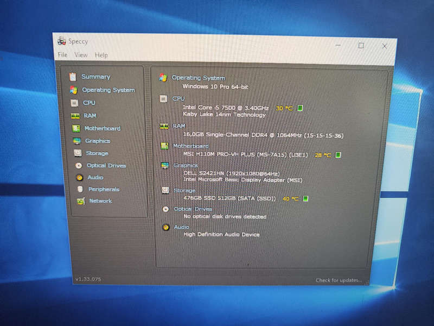Select Summary in the sidebar

tap(96, 77)
